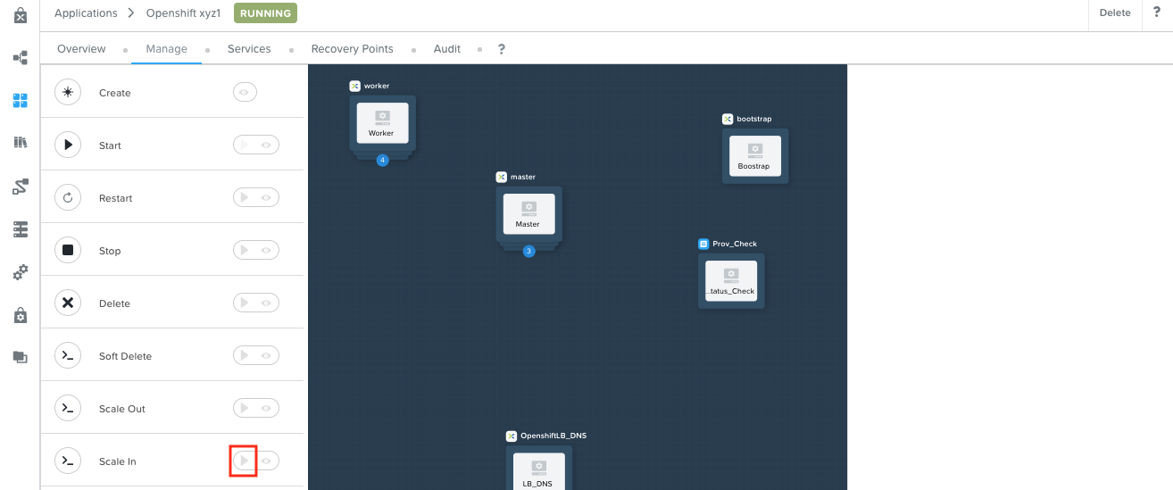Click the library books icon in sidebar
The image size is (1173, 490).
pyautogui.click(x=21, y=143)
